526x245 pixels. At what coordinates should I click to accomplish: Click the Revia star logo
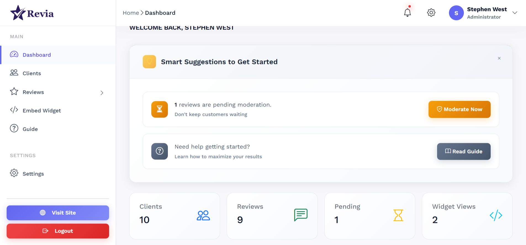[18, 13]
